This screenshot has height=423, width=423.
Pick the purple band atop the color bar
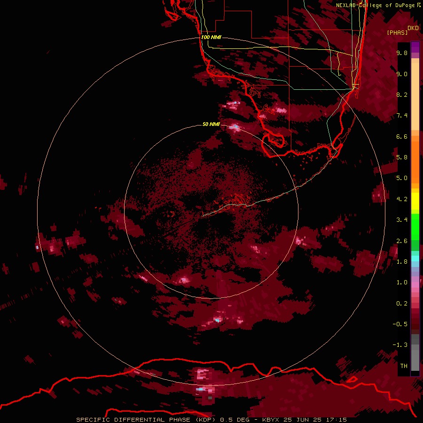[415, 47]
